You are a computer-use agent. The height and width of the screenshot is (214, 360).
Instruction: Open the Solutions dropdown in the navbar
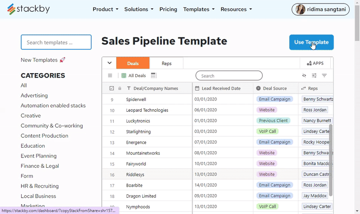(x=139, y=9)
